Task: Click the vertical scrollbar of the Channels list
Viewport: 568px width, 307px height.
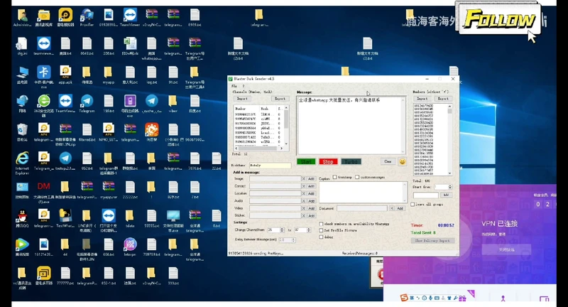Action: point(286,125)
